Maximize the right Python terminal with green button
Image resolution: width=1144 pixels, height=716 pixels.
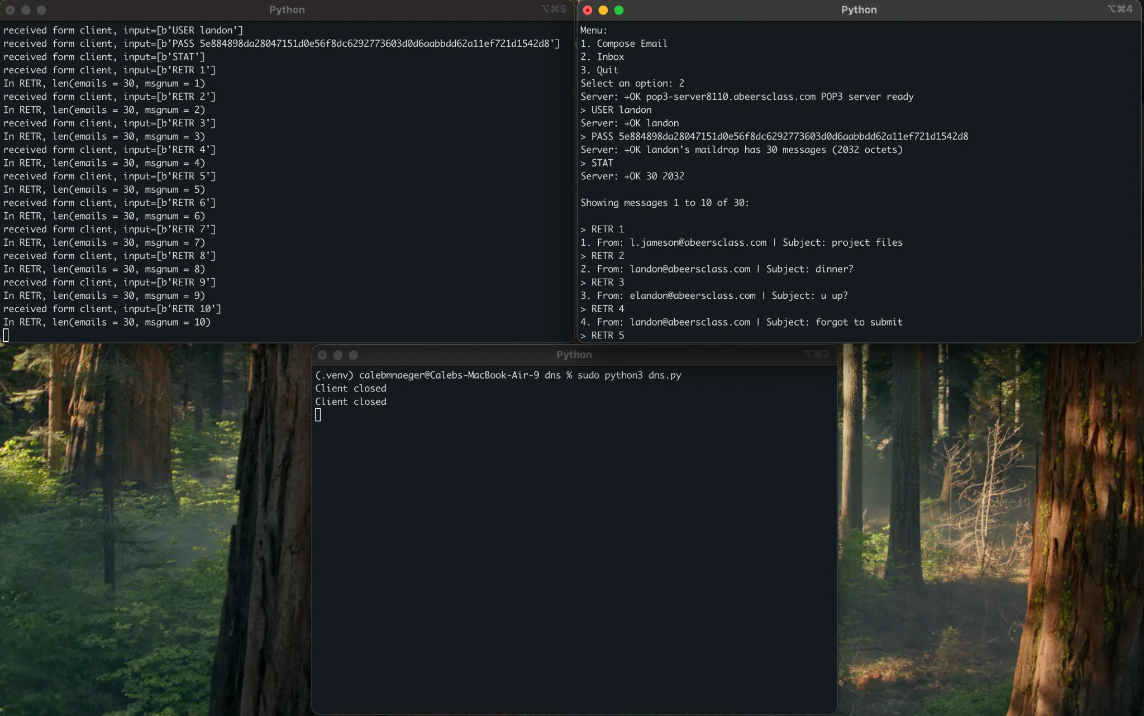point(619,10)
